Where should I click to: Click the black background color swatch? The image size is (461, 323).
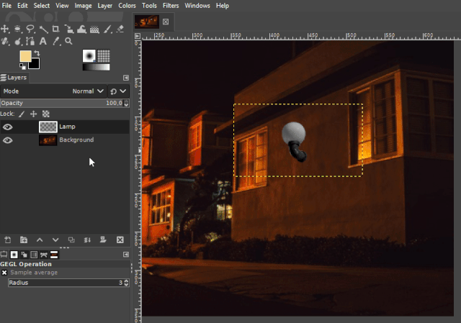coord(35,64)
